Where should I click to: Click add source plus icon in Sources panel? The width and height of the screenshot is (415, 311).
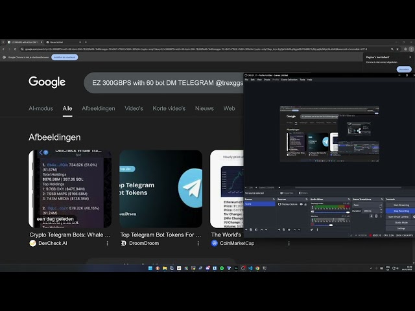[280, 229]
